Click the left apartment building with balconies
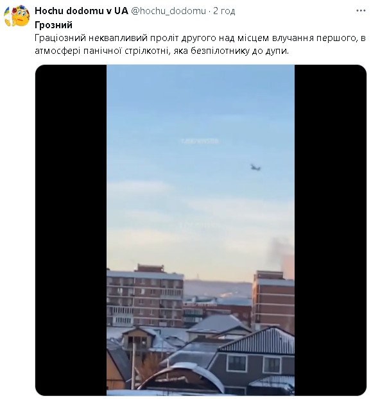371x399 pixels. point(144,296)
